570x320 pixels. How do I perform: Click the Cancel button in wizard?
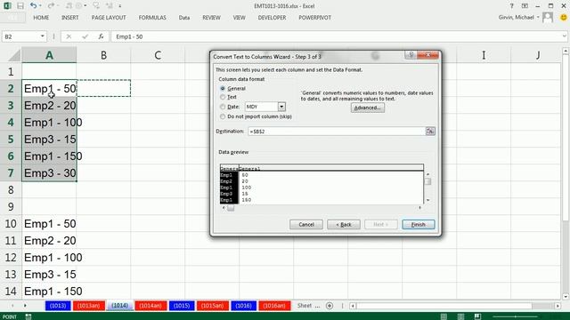coord(306,225)
